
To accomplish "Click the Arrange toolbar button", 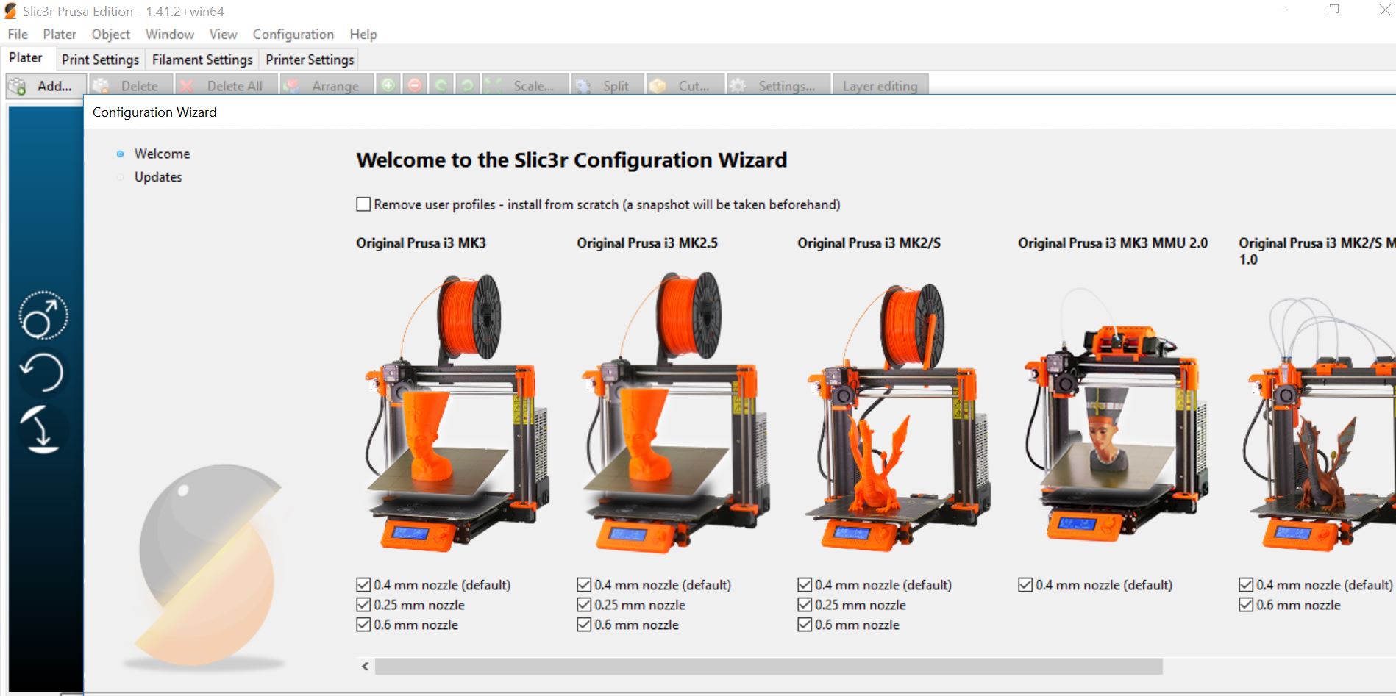I will (326, 86).
